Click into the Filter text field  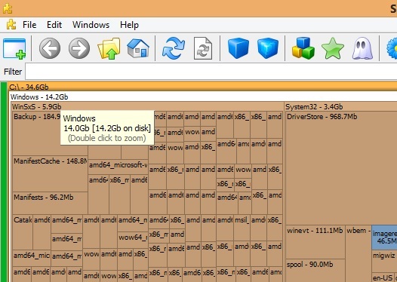pos(211,72)
